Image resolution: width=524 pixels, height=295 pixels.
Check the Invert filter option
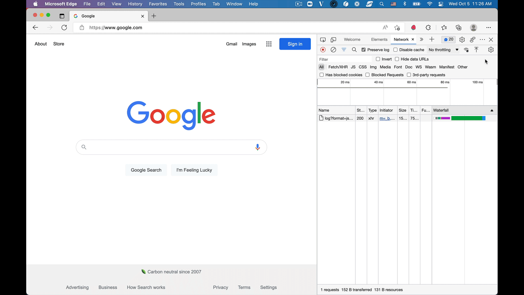click(x=378, y=59)
